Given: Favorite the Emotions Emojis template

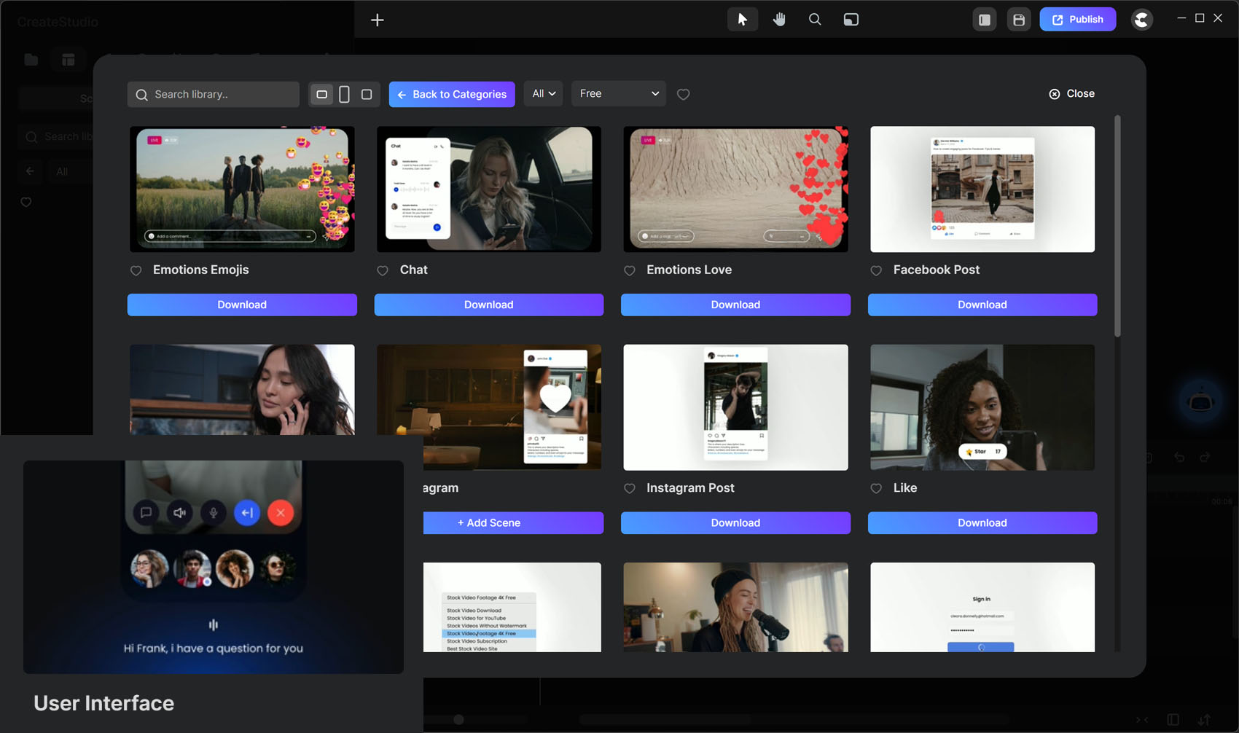Looking at the screenshot, I should [x=136, y=270].
